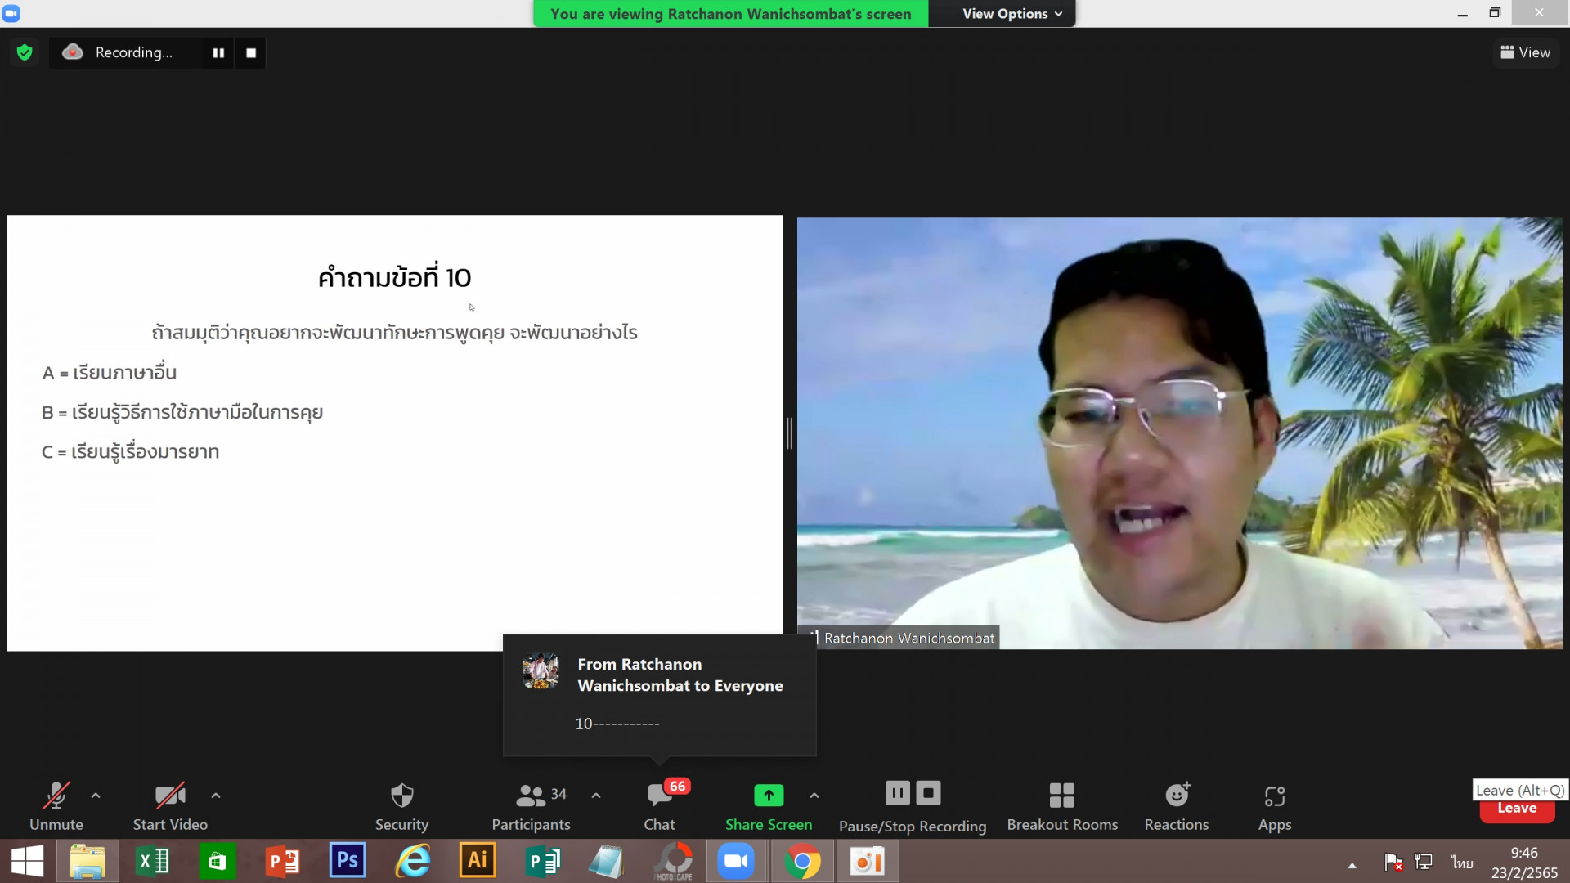Open File Explorer from the taskbar
This screenshot has height=883, width=1570.
pyautogui.click(x=87, y=861)
